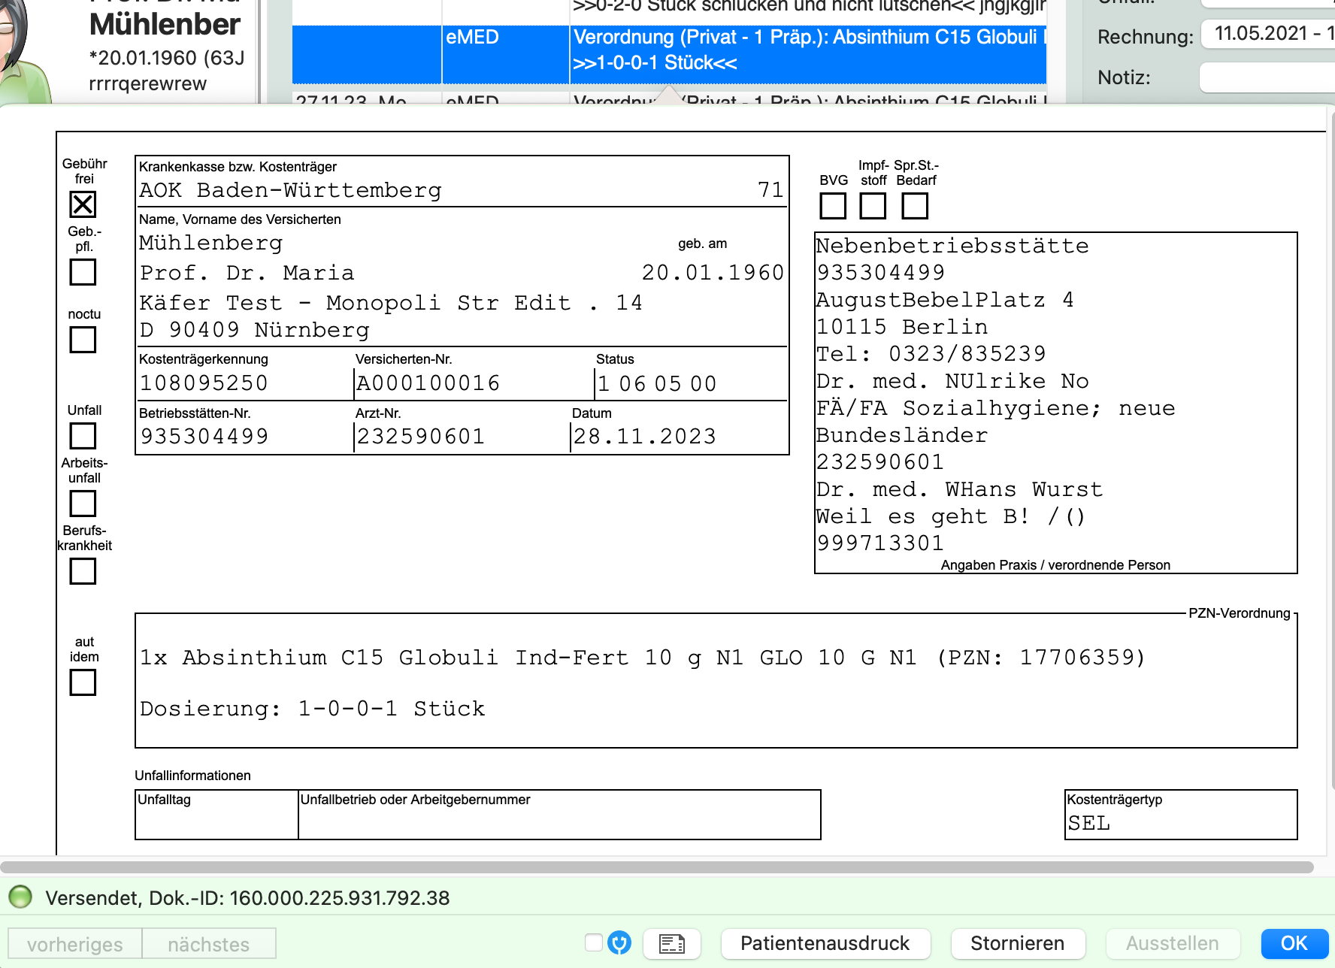The width and height of the screenshot is (1335, 968).
Task: Click the Dosierung: 1-0-0-1 Stück line
Action: (x=313, y=709)
